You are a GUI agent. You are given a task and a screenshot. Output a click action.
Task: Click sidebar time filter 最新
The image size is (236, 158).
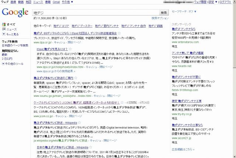4,55
